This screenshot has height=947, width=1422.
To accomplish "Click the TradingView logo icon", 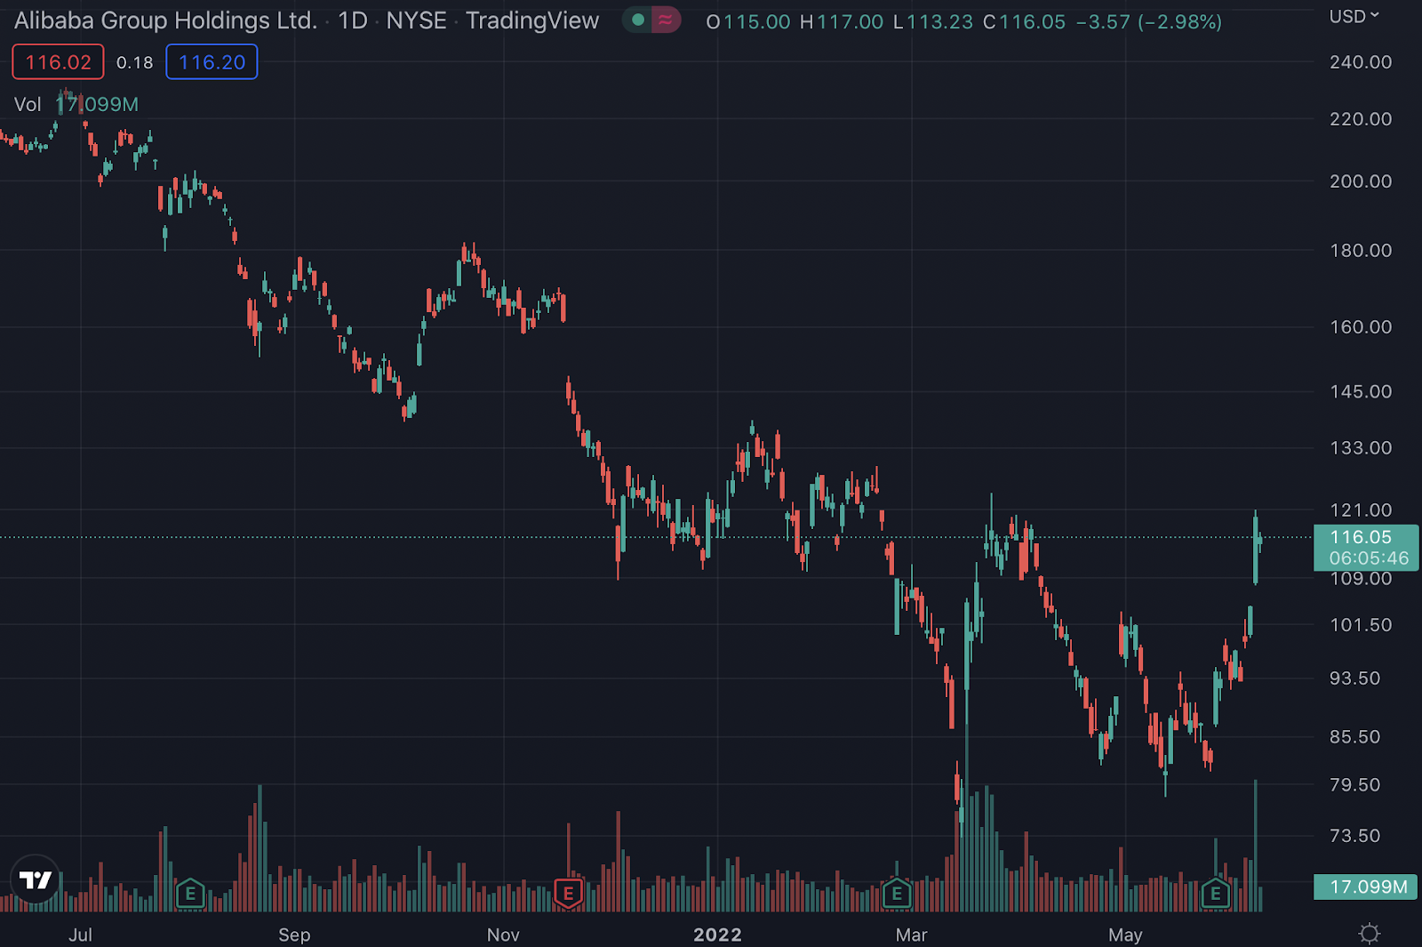I will coord(36,879).
